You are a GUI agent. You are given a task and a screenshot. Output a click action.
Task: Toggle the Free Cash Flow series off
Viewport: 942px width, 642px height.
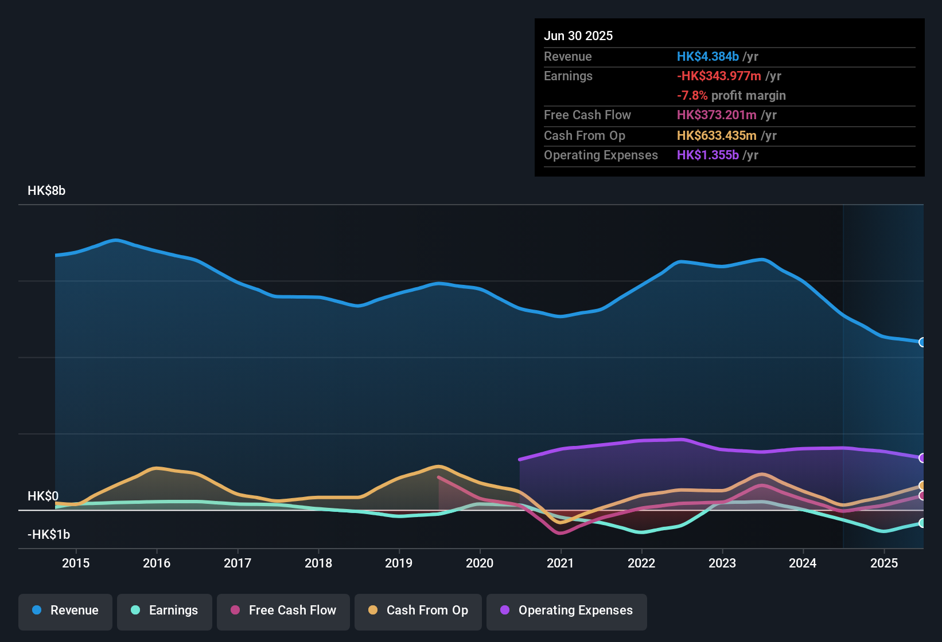click(283, 610)
